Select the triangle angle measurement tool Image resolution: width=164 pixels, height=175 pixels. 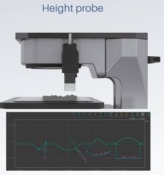pos(116,114)
